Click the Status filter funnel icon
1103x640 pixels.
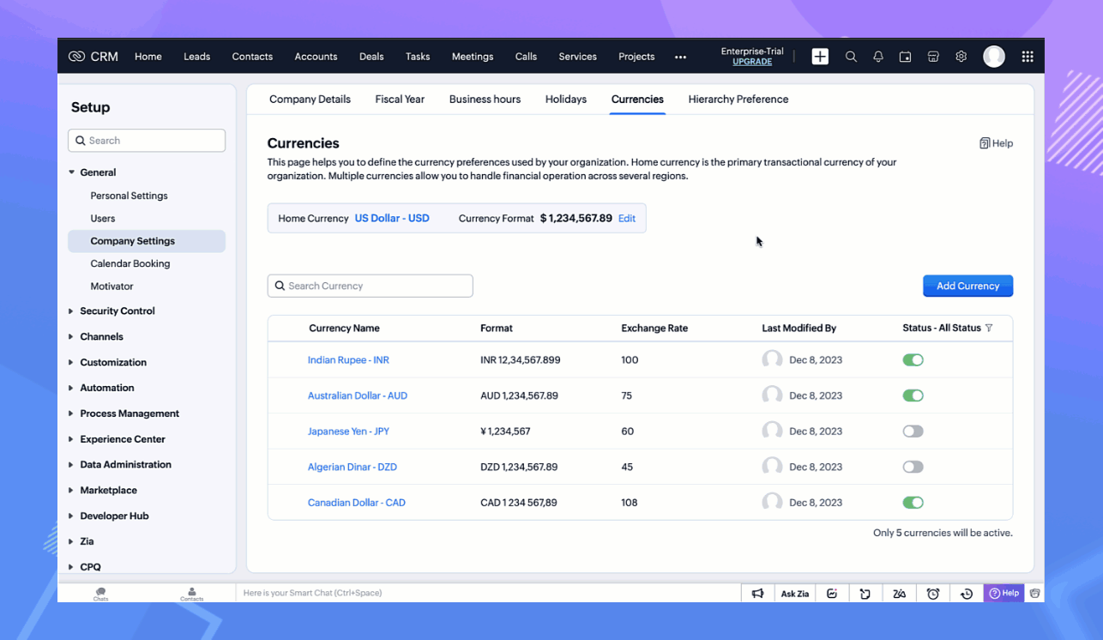click(x=989, y=328)
